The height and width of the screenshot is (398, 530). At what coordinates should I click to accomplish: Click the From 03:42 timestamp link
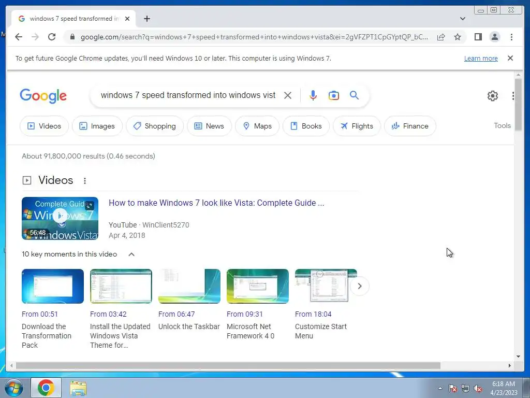(108, 314)
